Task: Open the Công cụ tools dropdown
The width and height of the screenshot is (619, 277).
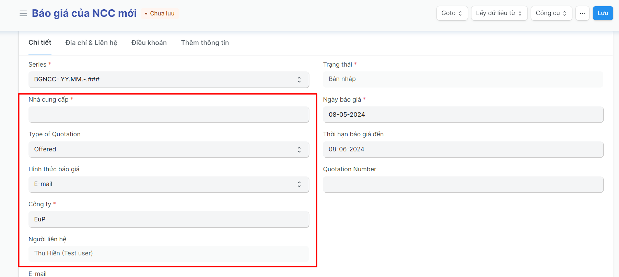Action: tap(551, 13)
